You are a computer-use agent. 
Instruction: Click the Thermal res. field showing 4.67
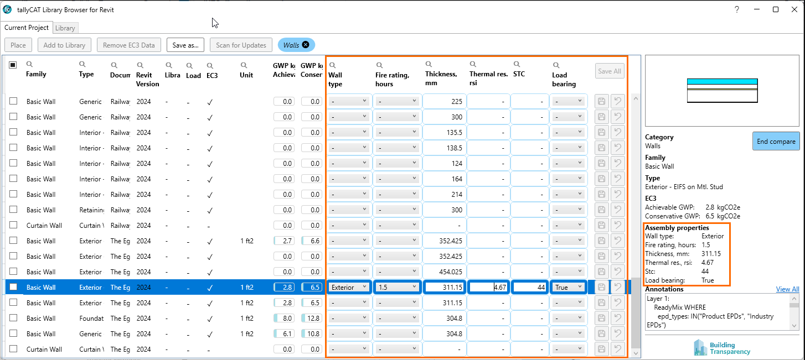[x=488, y=287]
